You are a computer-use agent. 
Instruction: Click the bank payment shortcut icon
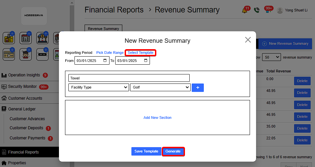pos(42,38)
